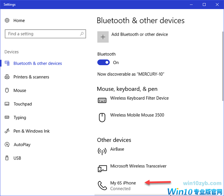Click the plus icon to add device
Viewport: 224px width, 196px height.
(x=103, y=37)
